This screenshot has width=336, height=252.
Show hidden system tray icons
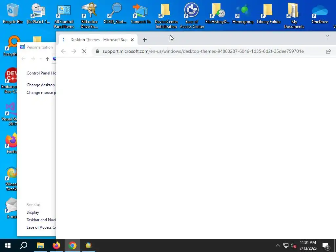pos(278,245)
